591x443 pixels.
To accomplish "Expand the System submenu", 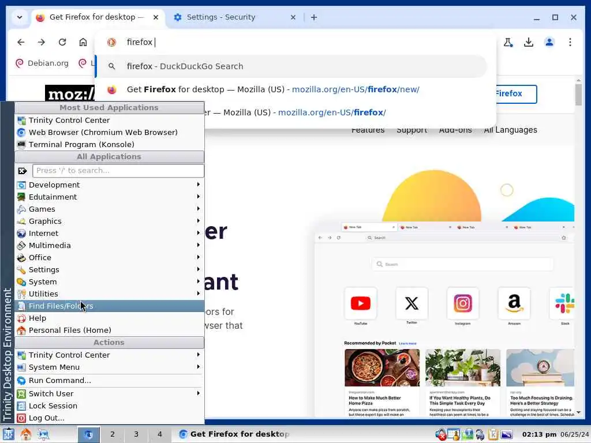I will click(x=110, y=281).
